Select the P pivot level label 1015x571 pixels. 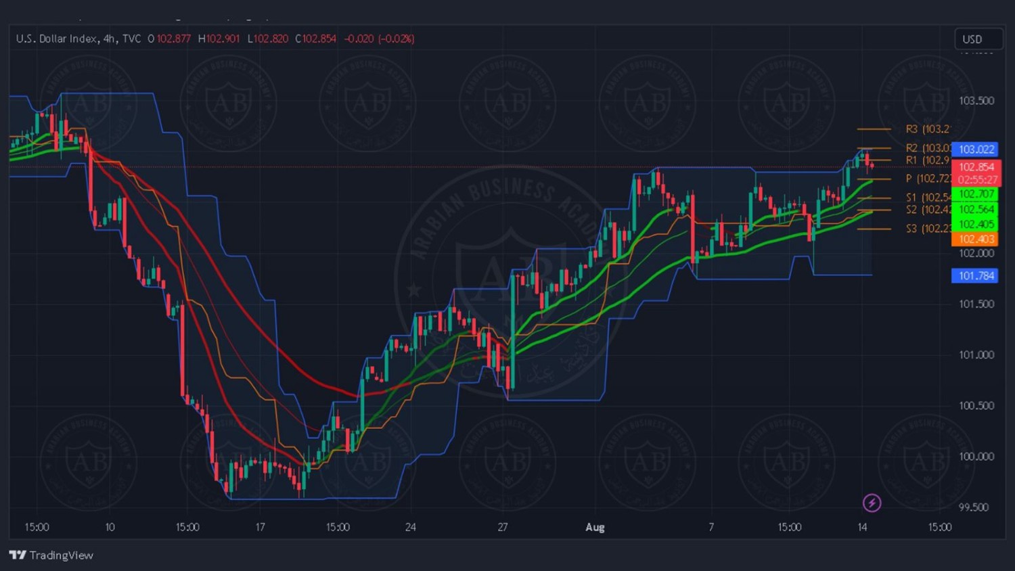(x=928, y=179)
